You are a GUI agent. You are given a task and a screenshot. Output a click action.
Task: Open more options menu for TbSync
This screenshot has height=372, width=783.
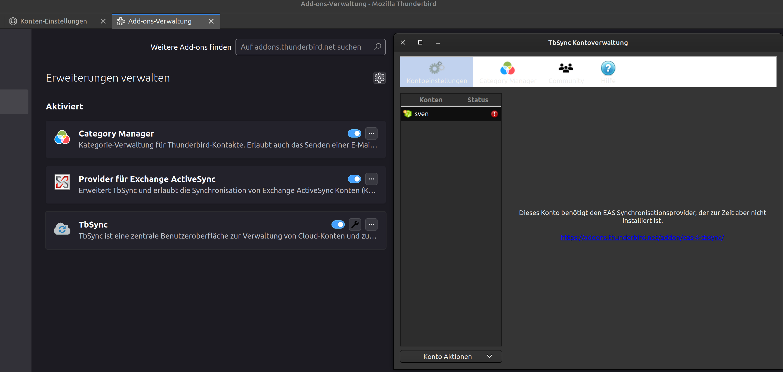pyautogui.click(x=371, y=224)
